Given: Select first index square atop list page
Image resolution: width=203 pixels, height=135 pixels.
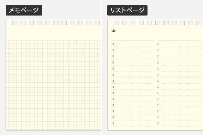Looking at the screenshot, I should (116, 23).
